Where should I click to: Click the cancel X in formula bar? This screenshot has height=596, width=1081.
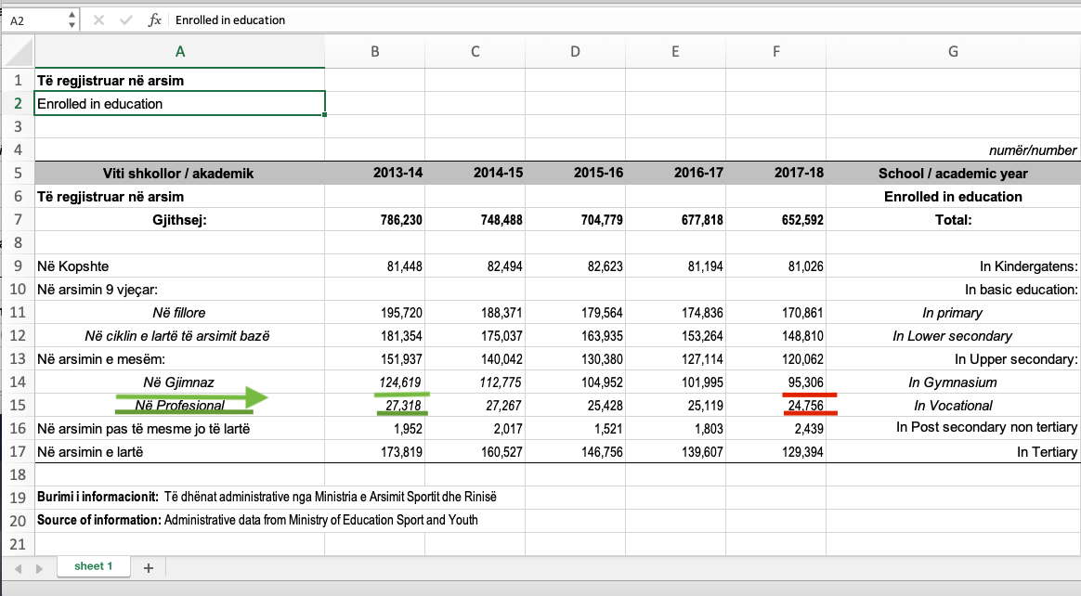(99, 19)
